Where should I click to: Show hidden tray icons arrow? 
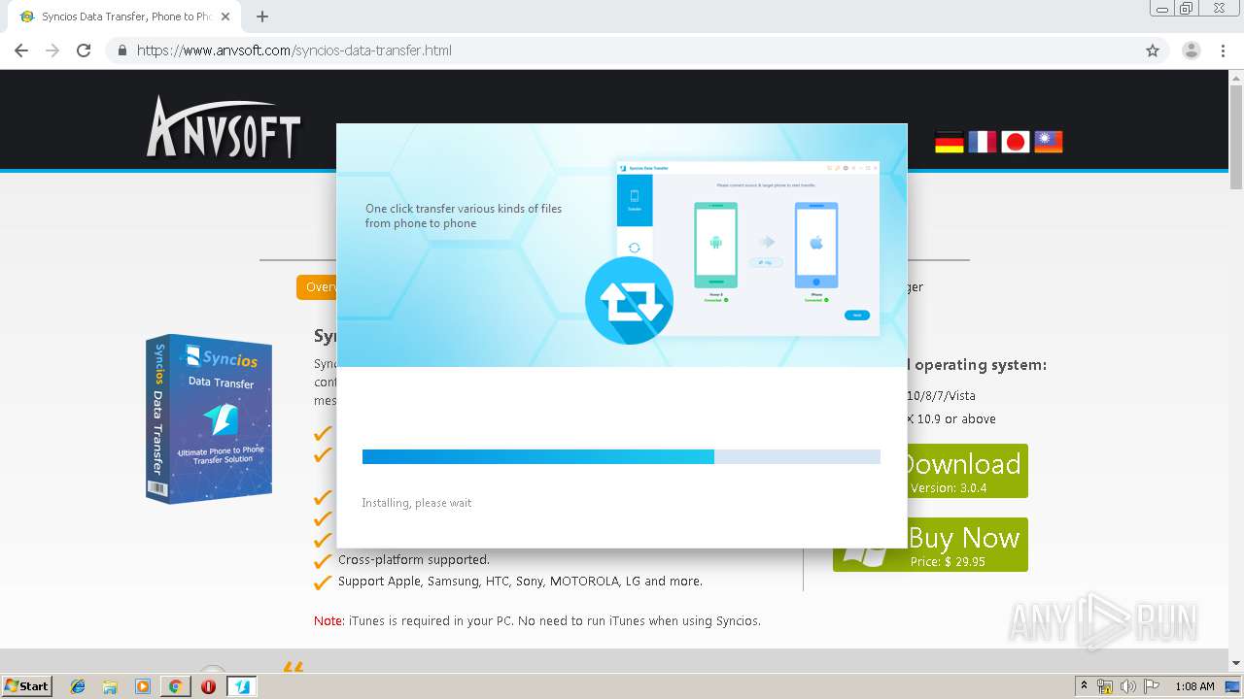pyautogui.click(x=1084, y=685)
